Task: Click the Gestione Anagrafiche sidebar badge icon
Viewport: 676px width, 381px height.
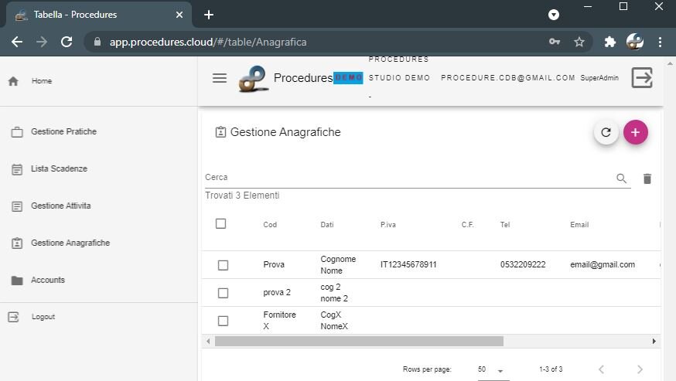Action: point(17,243)
